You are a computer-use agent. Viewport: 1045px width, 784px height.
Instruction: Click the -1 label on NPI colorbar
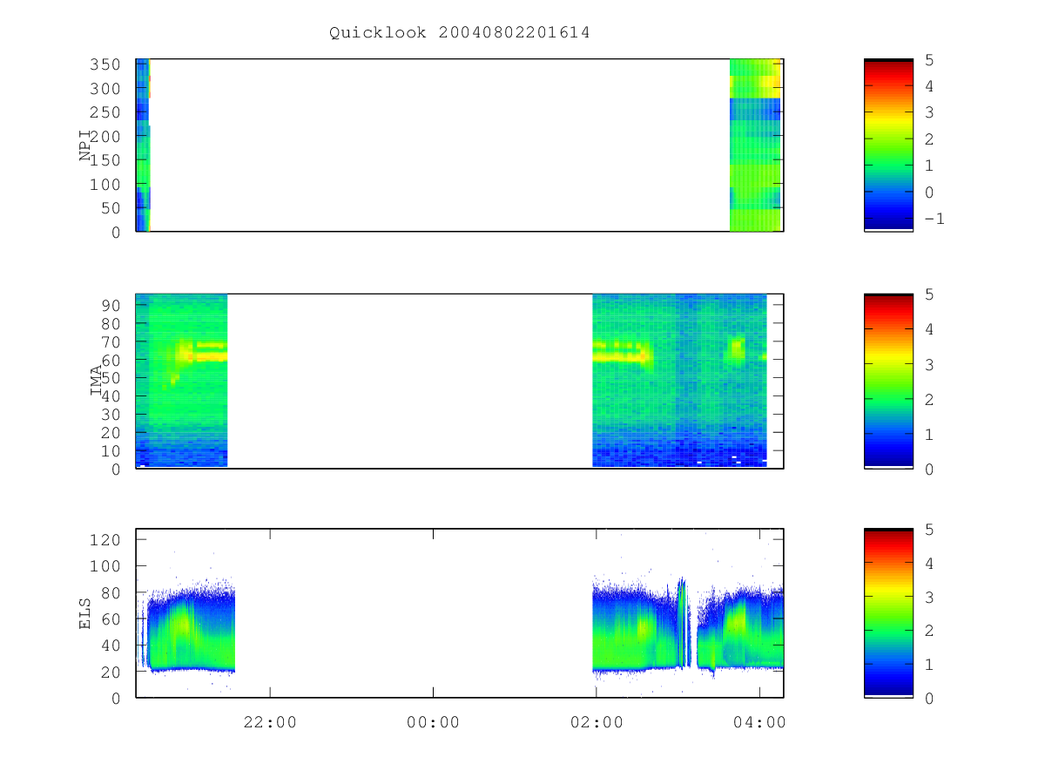coord(934,219)
